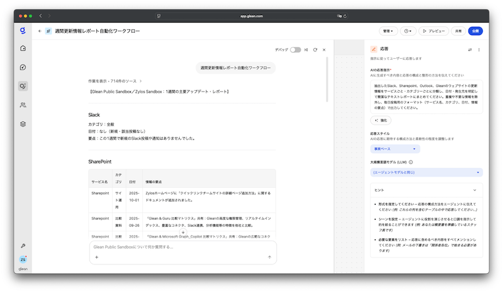Click the collapse-panel icon beside debug toggle

click(x=306, y=50)
